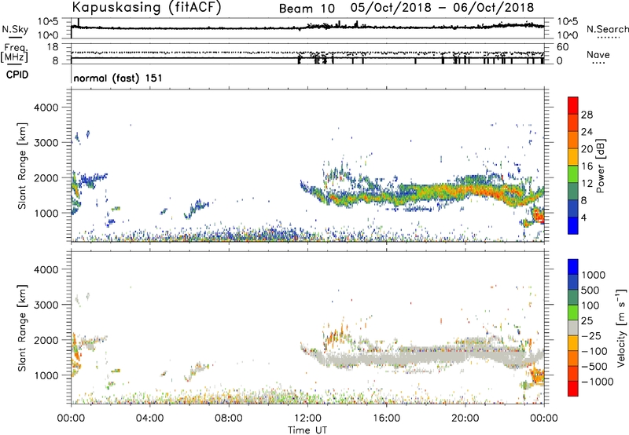Click the 'Beam 10' label
The width and height of the screenshot is (629, 435).
(x=307, y=9)
